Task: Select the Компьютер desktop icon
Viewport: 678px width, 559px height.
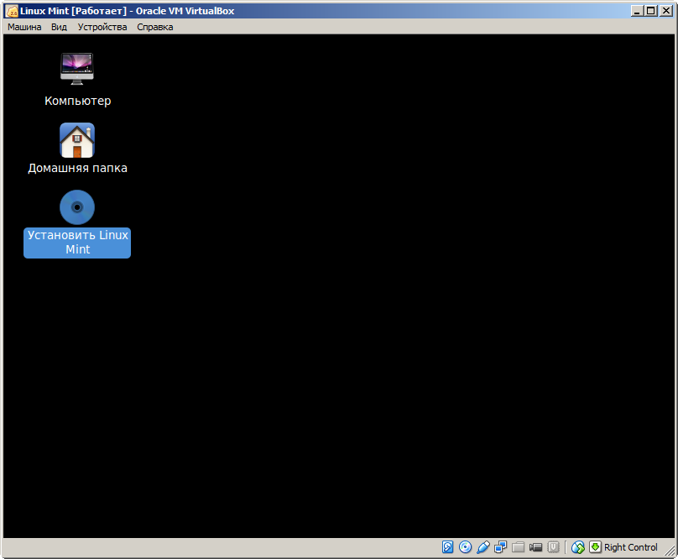Action: (77, 68)
